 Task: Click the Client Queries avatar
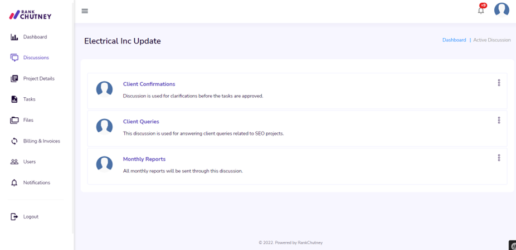(x=104, y=127)
